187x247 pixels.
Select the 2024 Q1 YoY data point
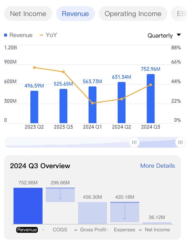coord(93,103)
